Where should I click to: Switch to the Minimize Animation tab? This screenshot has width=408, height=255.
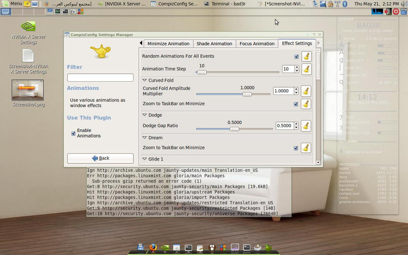[169, 44]
